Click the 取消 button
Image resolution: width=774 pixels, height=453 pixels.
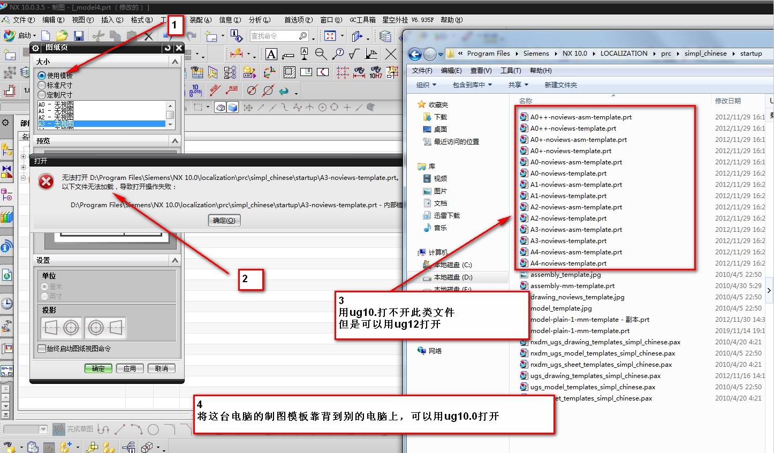[x=161, y=368]
